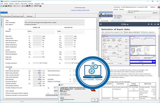Click the red shape toolbar icon

click(29, 6)
